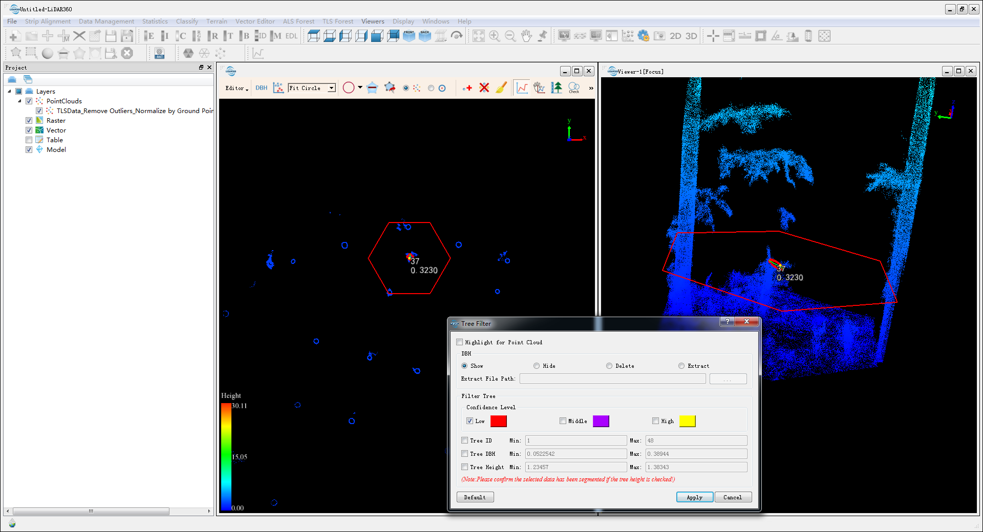Click the EDL display icon
Screen dimensions: 983x532
coord(291,36)
